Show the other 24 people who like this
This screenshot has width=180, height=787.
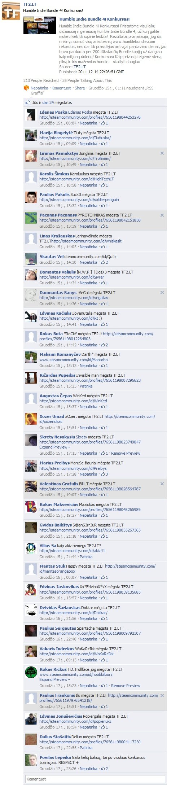pos(48,102)
